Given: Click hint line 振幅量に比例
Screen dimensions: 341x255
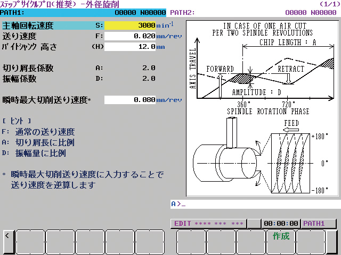Looking at the screenshot, I should (40, 153).
